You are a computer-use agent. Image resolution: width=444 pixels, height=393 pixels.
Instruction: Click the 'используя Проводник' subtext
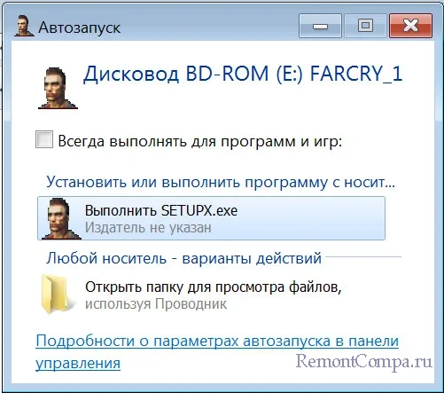click(156, 304)
